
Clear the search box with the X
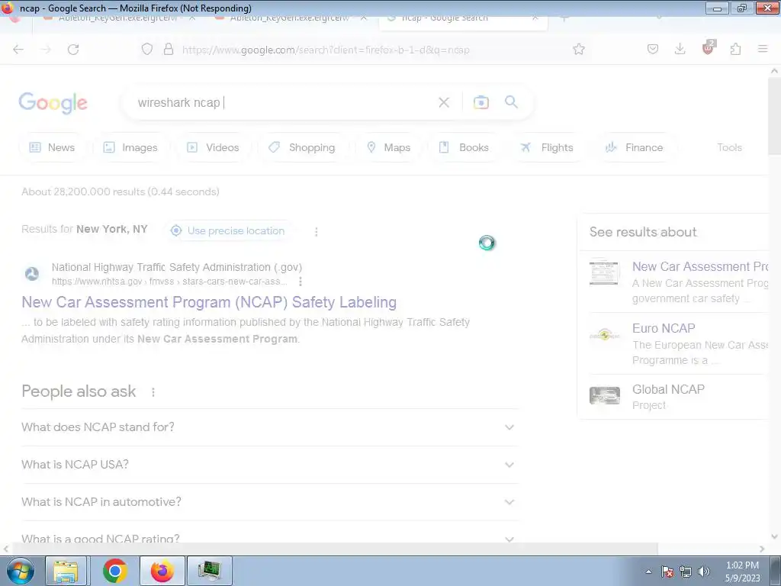click(443, 103)
